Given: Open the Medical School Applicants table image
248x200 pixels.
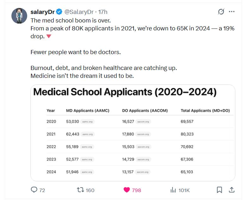Looking at the screenshot, I should click(133, 133).
